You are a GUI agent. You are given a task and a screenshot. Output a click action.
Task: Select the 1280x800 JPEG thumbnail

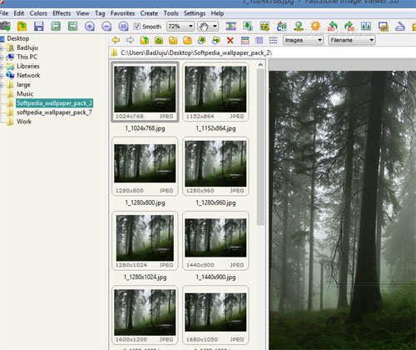pos(145,167)
